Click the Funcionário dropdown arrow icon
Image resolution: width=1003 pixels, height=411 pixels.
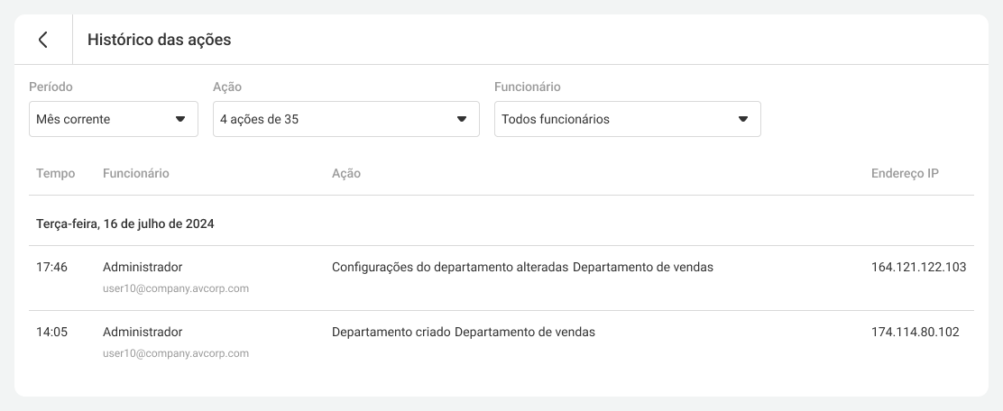point(742,119)
